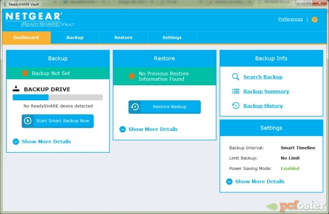Click the ReadySHARE Vault title bar icon
This screenshot has height=214, width=329.
4,4
